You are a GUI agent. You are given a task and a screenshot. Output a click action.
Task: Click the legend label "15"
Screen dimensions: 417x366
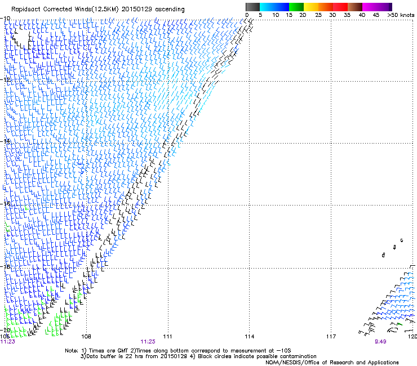pyautogui.click(x=289, y=15)
